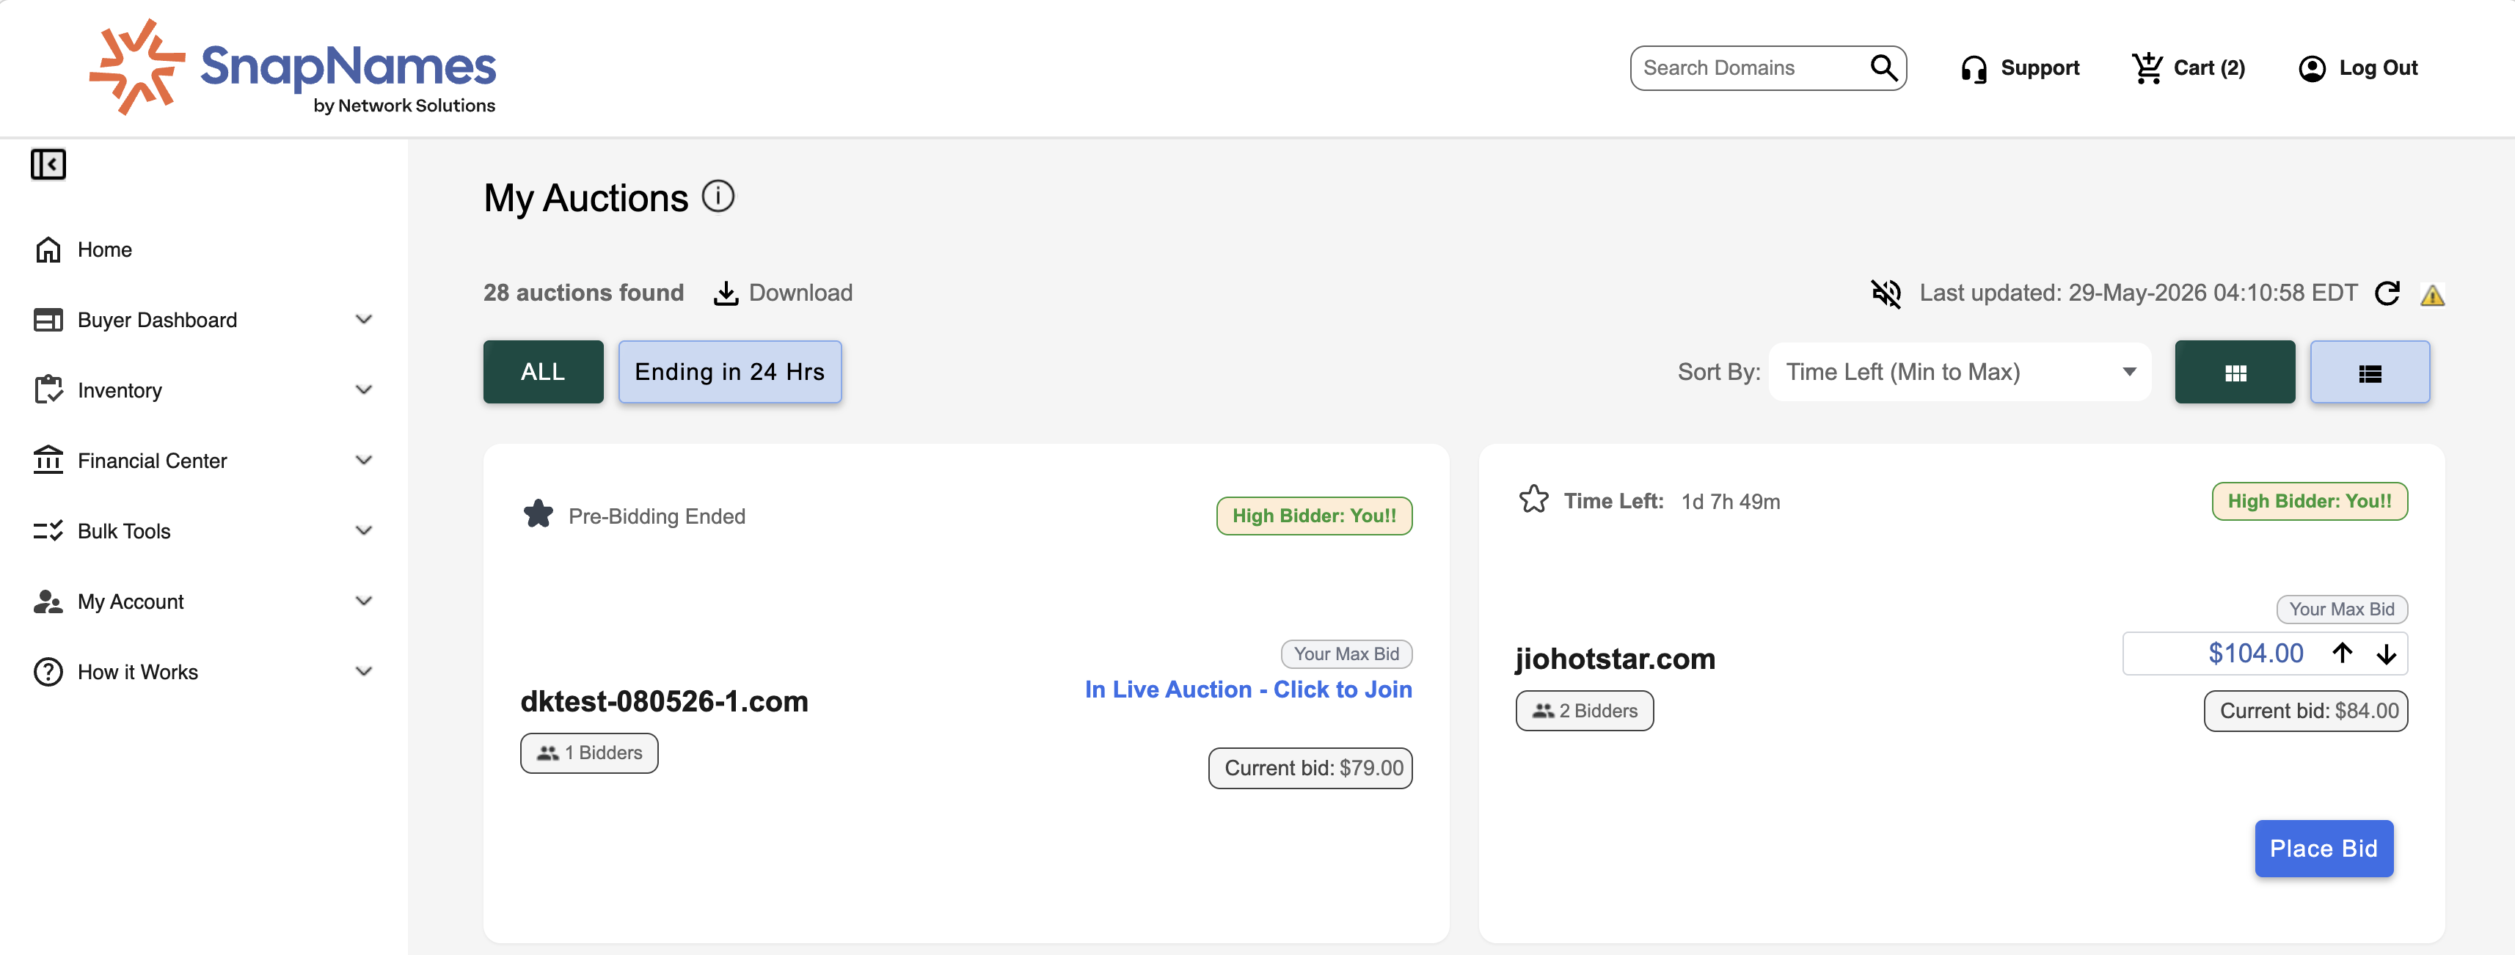Select the ALL filter tab
This screenshot has height=955, width=2515.
pyautogui.click(x=543, y=372)
